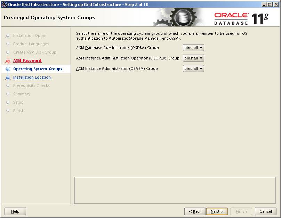
Task: Go to the Installation Location step
Action: click(x=32, y=77)
